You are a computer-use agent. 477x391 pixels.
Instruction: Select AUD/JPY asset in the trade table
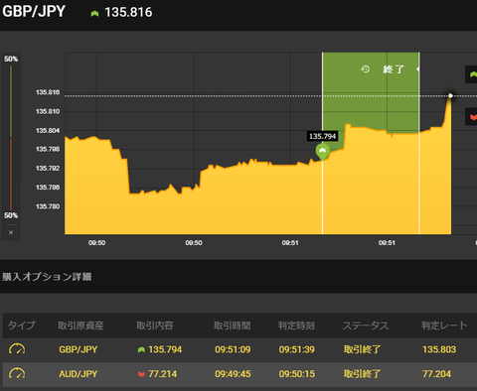(x=79, y=374)
